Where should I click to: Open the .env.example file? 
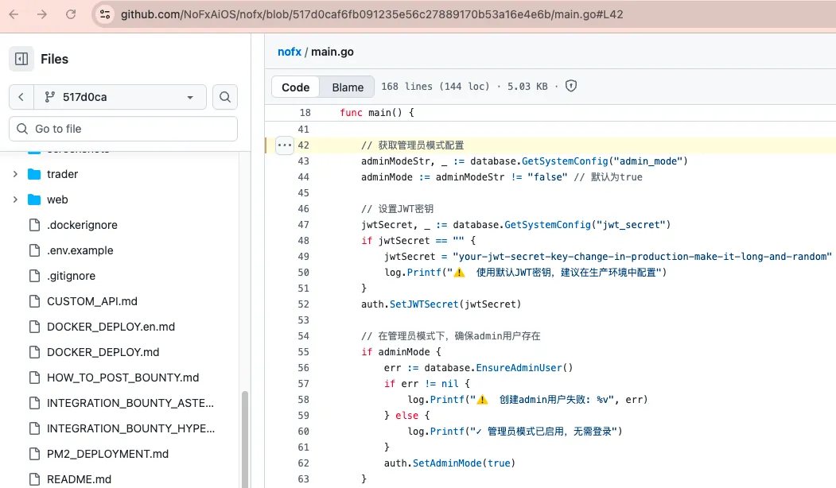80,250
